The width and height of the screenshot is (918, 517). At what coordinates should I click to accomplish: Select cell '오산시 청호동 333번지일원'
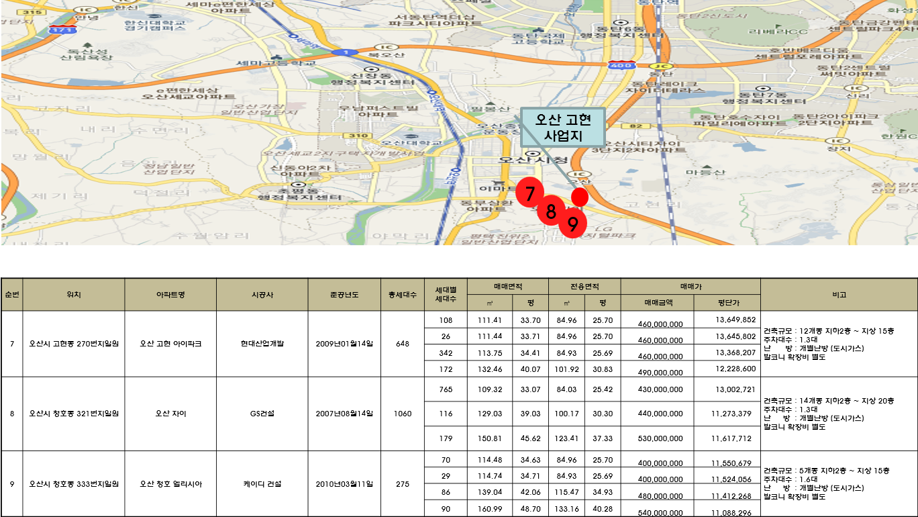point(74,484)
